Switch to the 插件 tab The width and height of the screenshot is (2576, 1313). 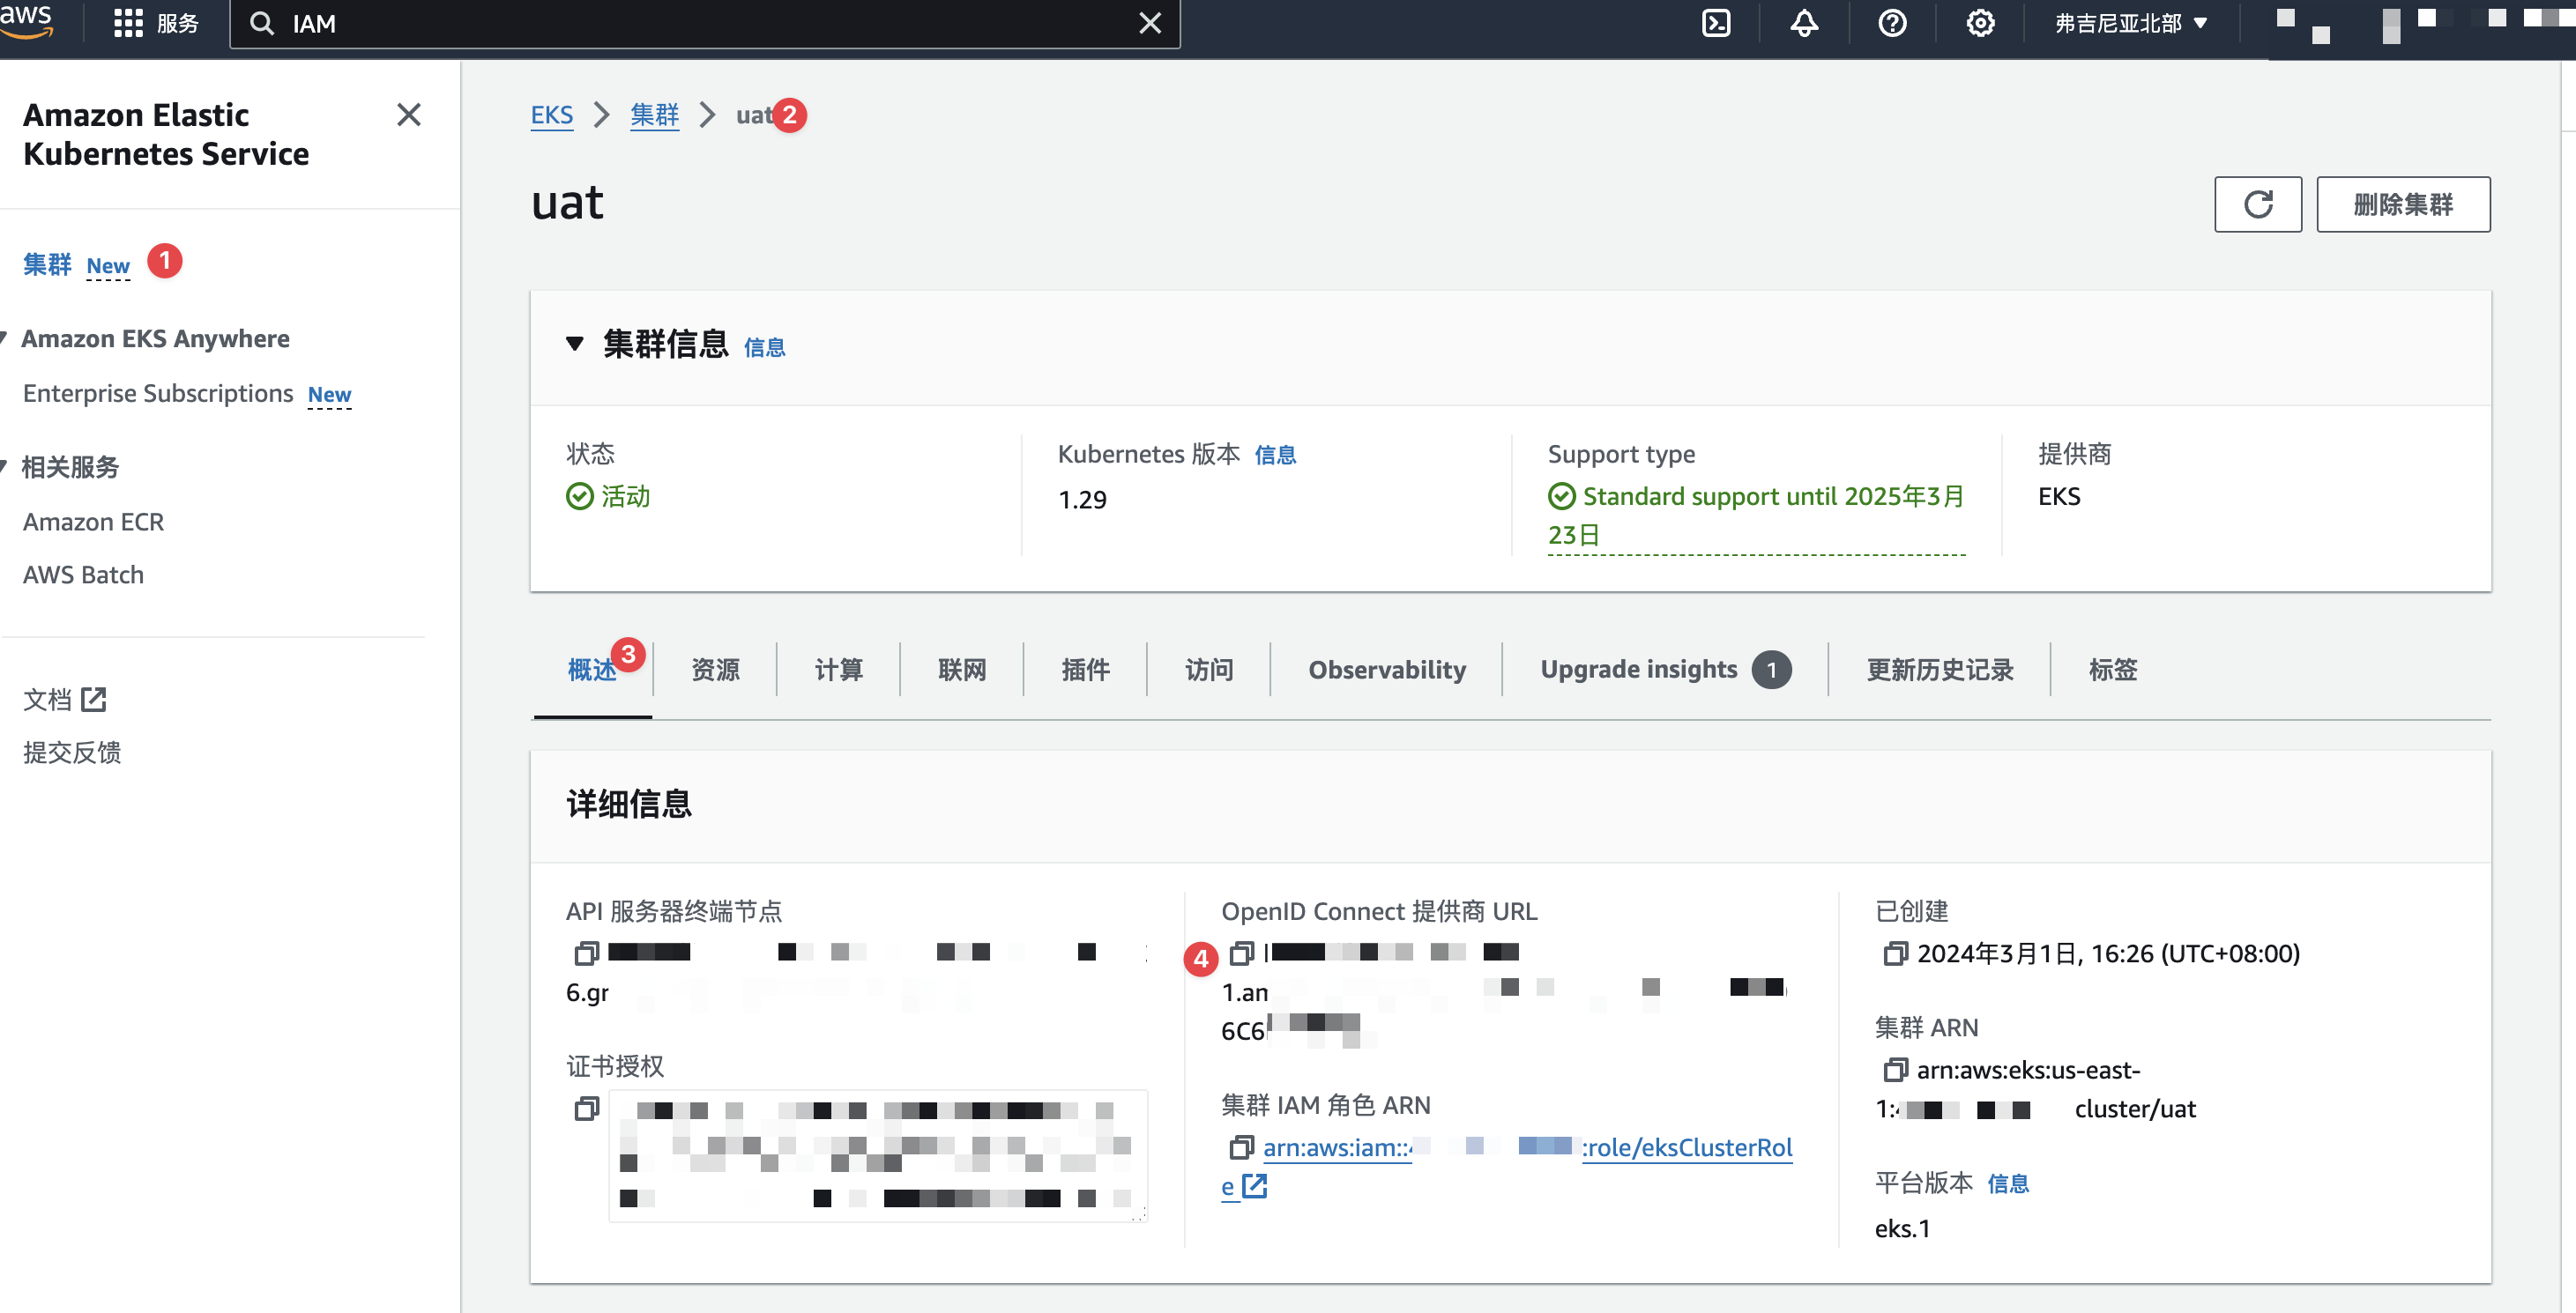(1085, 670)
